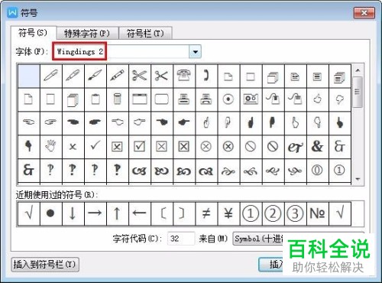Image resolution: width=382 pixels, height=283 pixels.
Task: Click the character code field showing 32
Action: (181, 239)
